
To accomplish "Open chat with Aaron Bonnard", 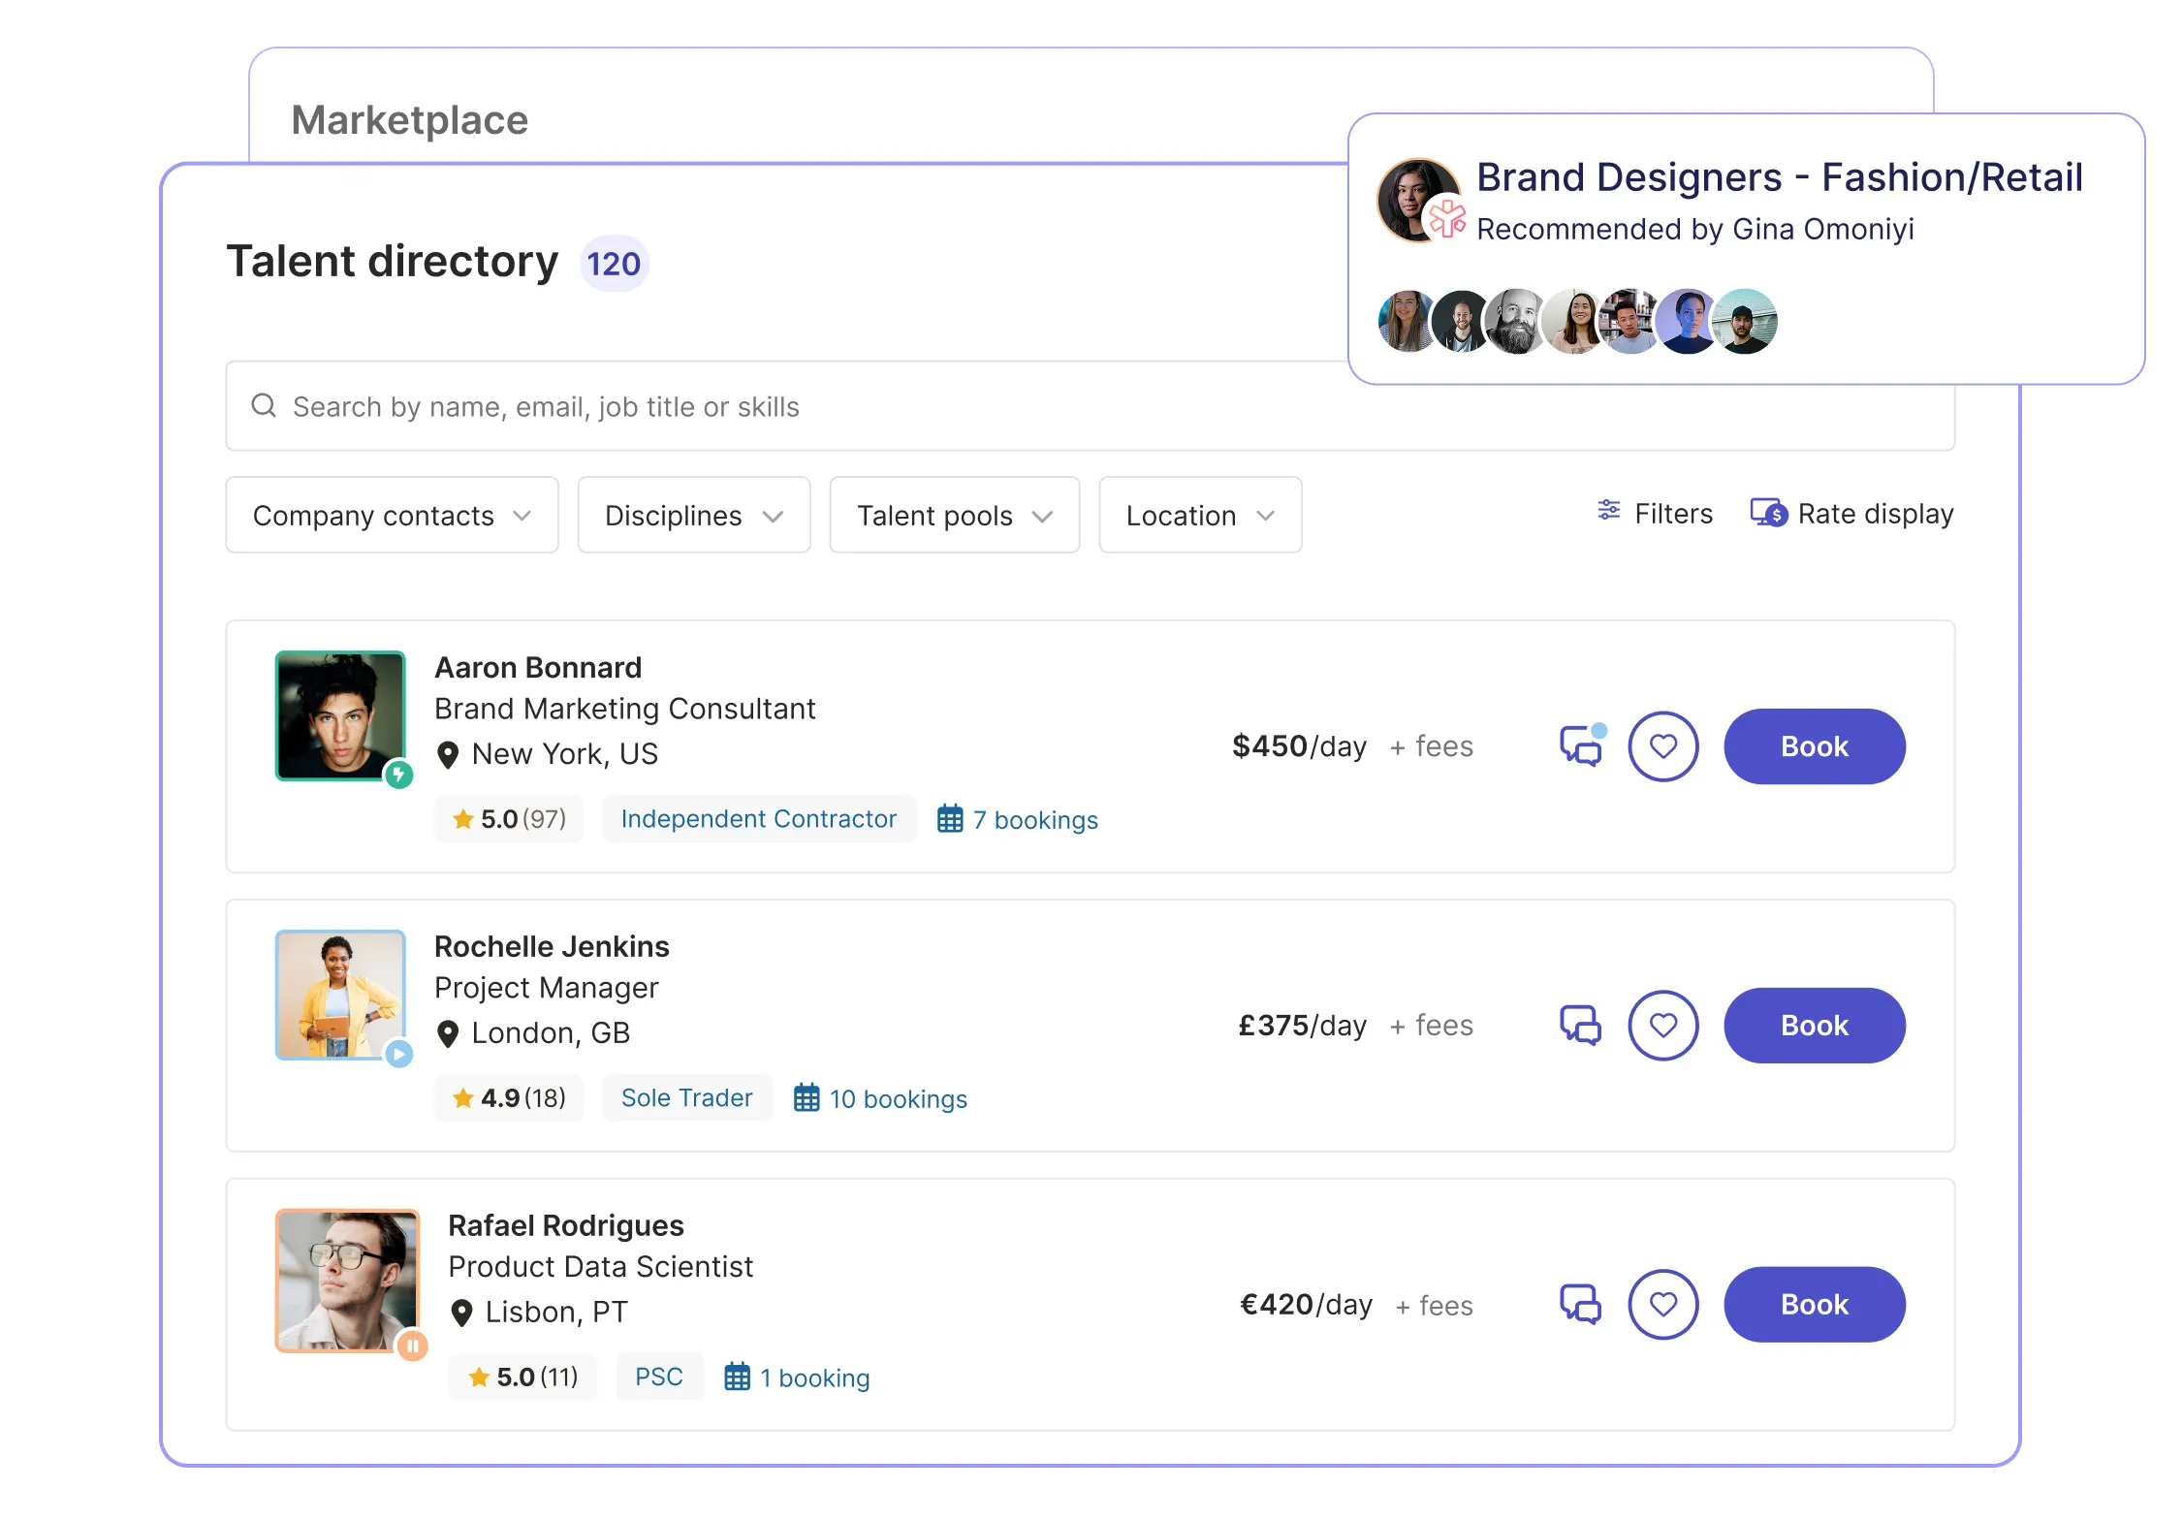I will pos(1581,745).
